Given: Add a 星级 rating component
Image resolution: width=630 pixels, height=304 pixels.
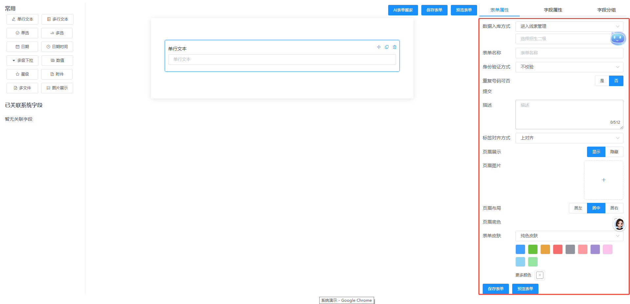Looking at the screenshot, I should (22, 74).
